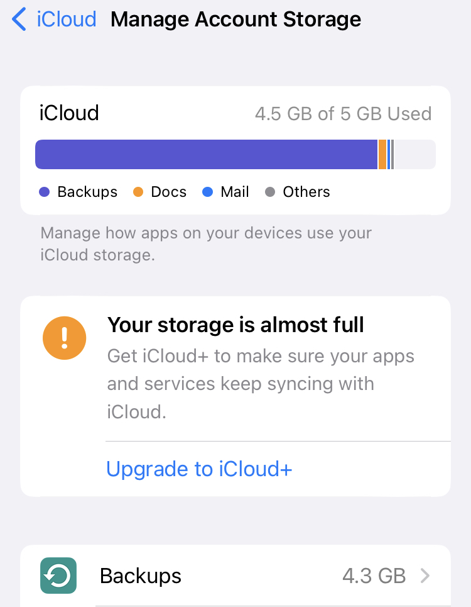The image size is (471, 607).
Task: Select the blue Mail legend dot
Action: (207, 192)
